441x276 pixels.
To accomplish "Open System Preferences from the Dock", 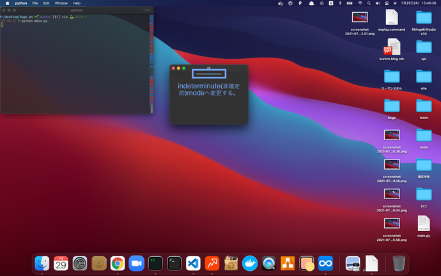I will 80,263.
